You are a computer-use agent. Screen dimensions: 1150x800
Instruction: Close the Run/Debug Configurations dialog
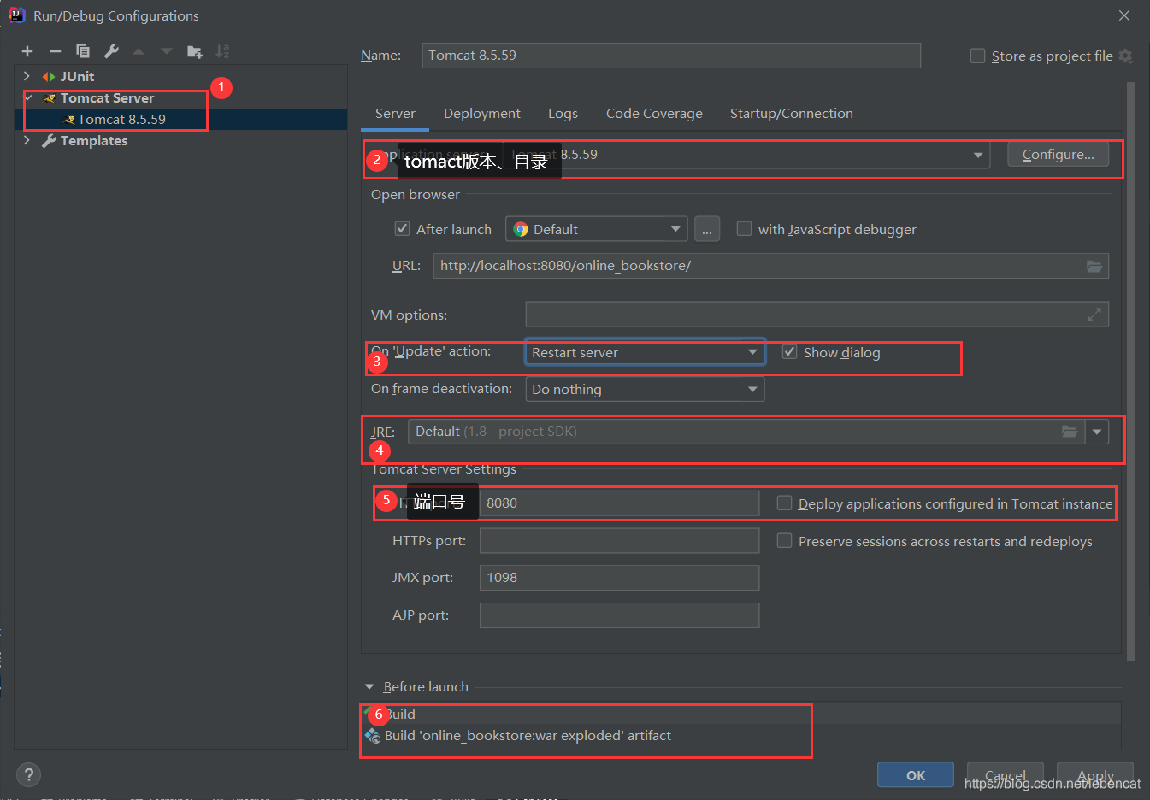(x=1124, y=15)
